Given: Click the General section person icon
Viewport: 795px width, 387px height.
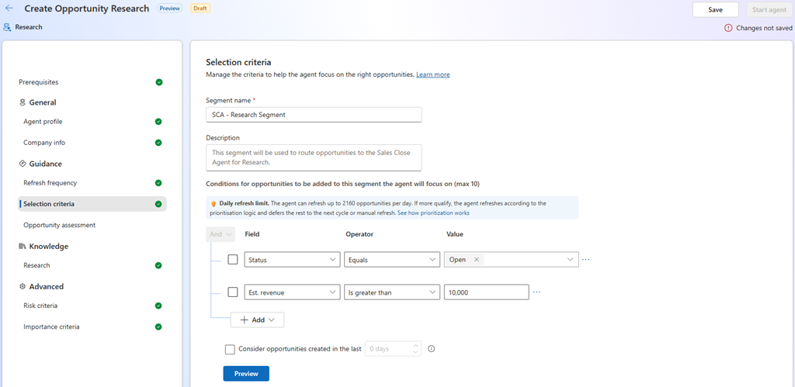Looking at the screenshot, I should click(22, 102).
